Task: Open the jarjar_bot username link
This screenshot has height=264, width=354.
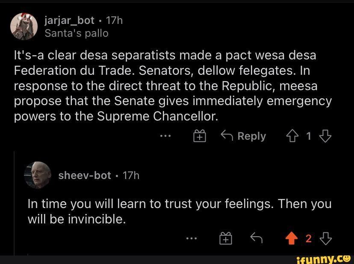Action: (x=69, y=21)
